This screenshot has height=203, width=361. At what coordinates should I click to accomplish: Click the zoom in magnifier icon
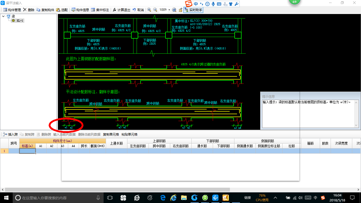(x=149, y=10)
